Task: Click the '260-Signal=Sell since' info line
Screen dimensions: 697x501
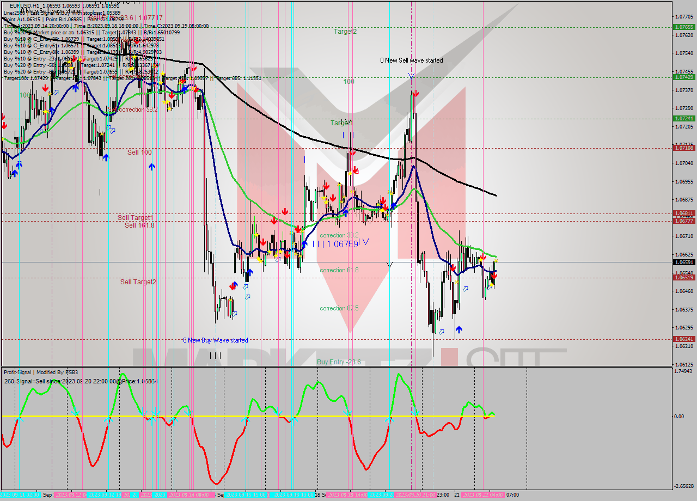Action: pos(81,381)
